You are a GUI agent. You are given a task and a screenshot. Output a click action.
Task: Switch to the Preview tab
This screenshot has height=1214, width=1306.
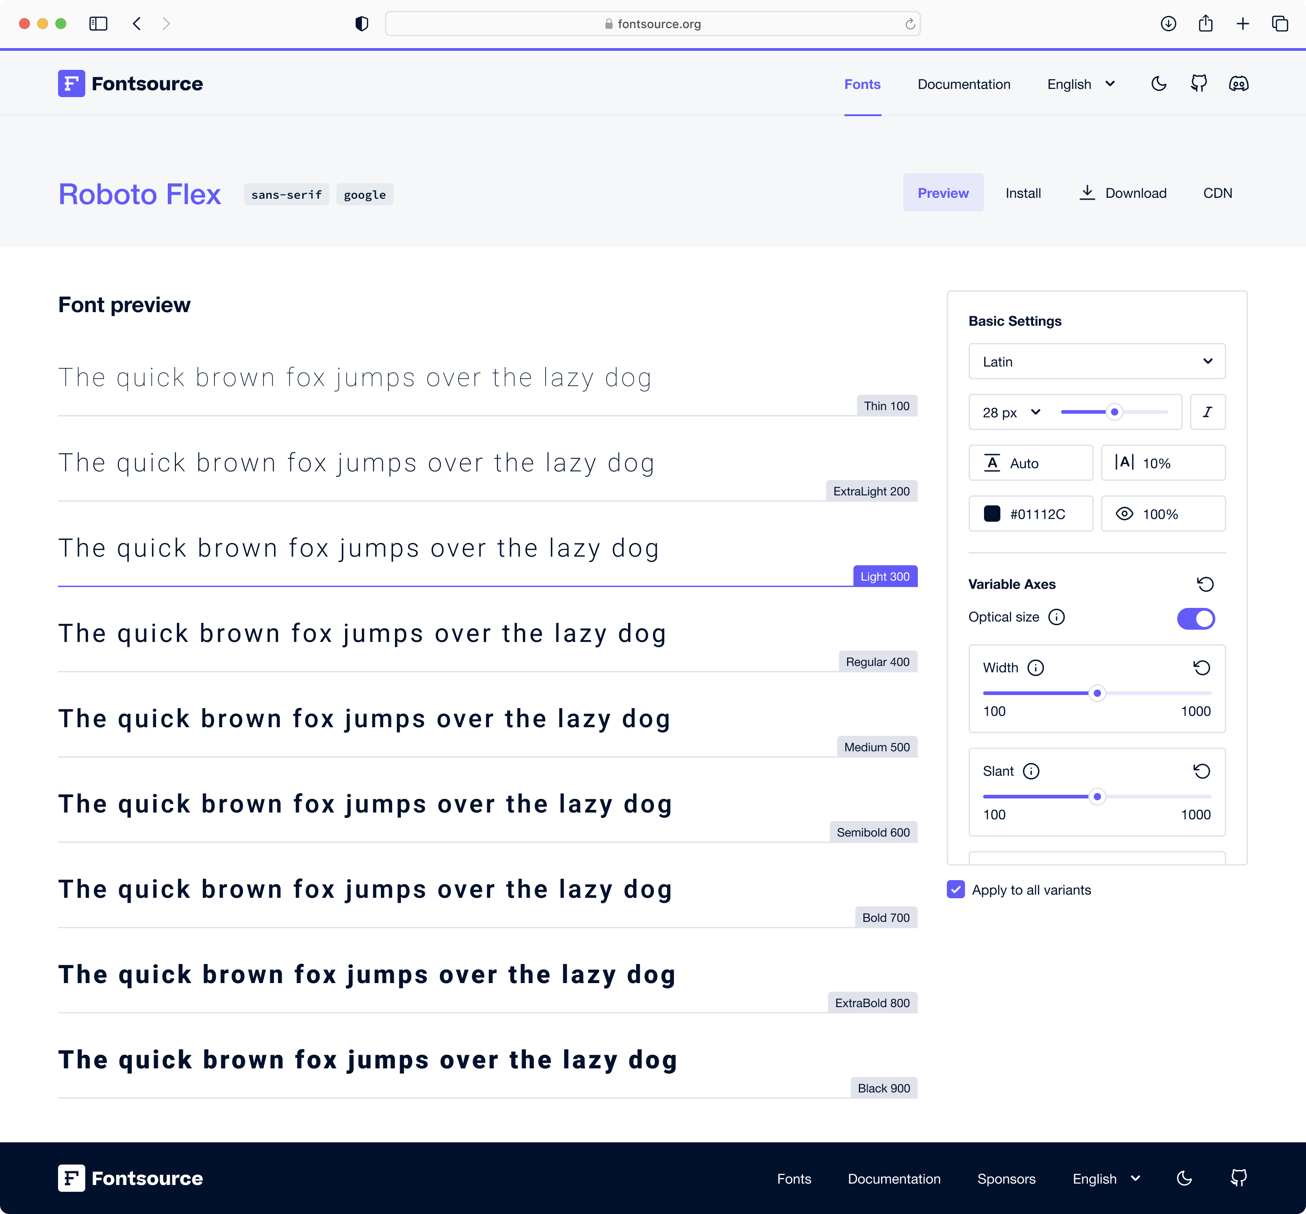click(x=943, y=192)
